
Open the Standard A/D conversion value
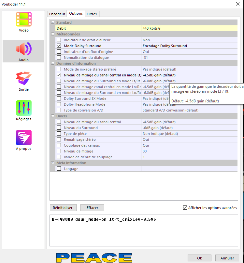coord(189,110)
